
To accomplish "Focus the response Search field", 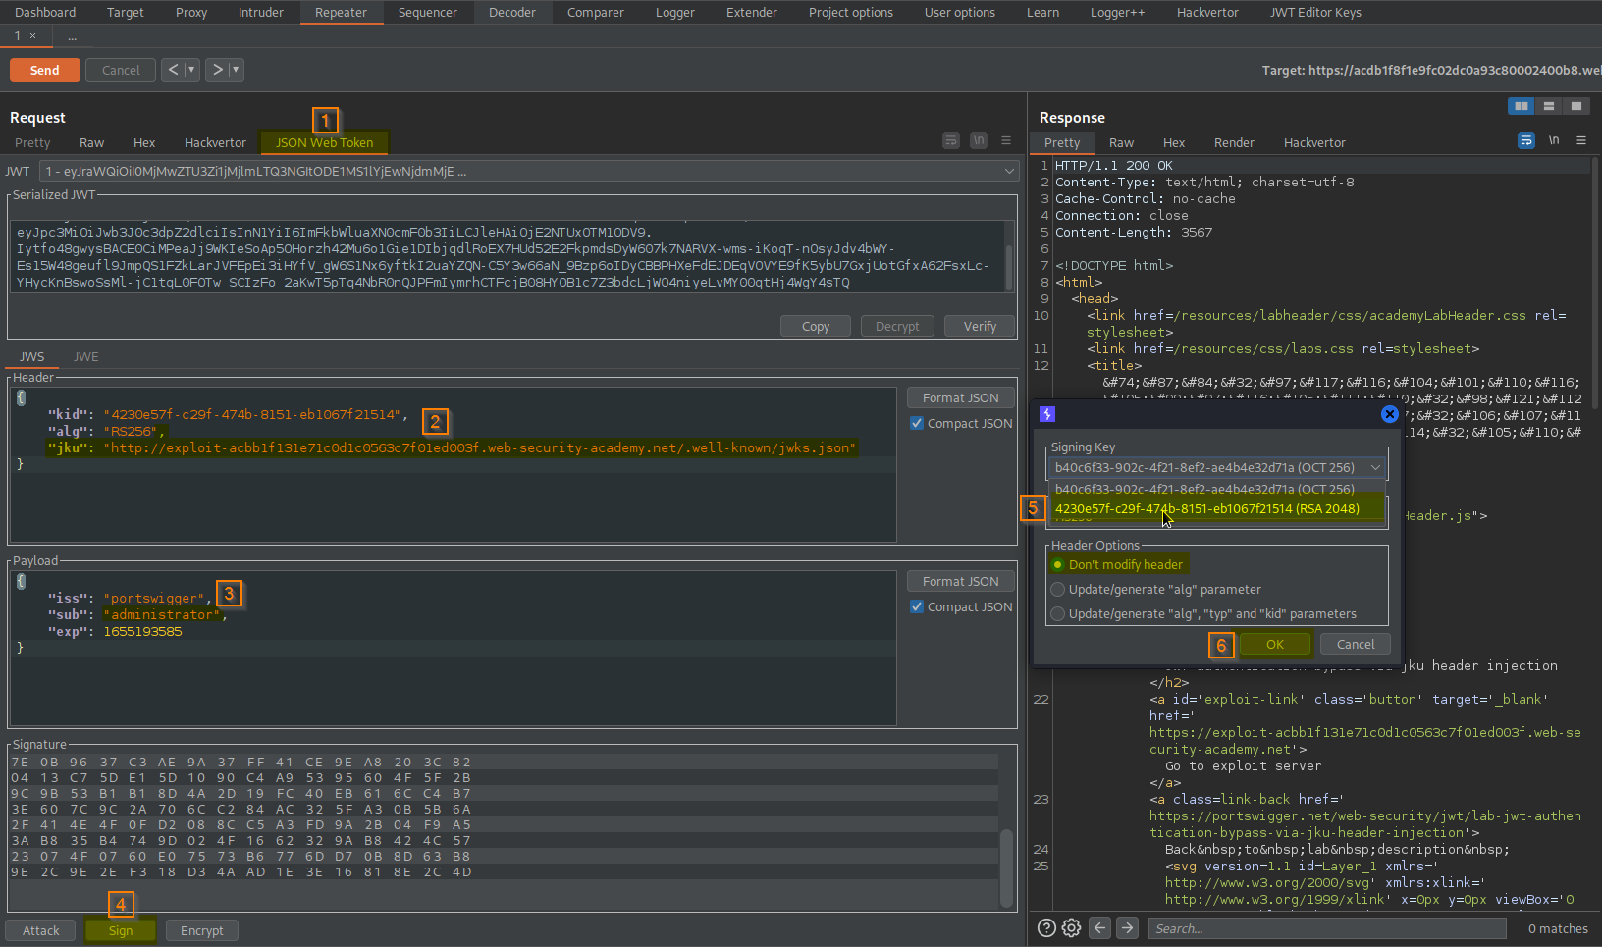I will tap(1327, 928).
